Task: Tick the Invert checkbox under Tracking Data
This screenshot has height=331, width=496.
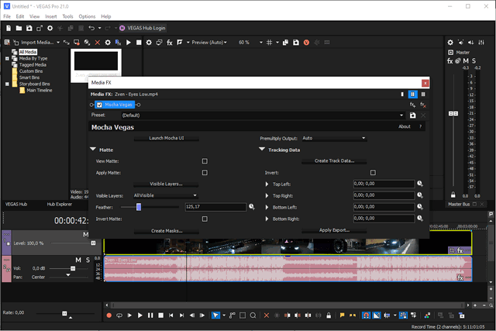Action: [x=373, y=173]
